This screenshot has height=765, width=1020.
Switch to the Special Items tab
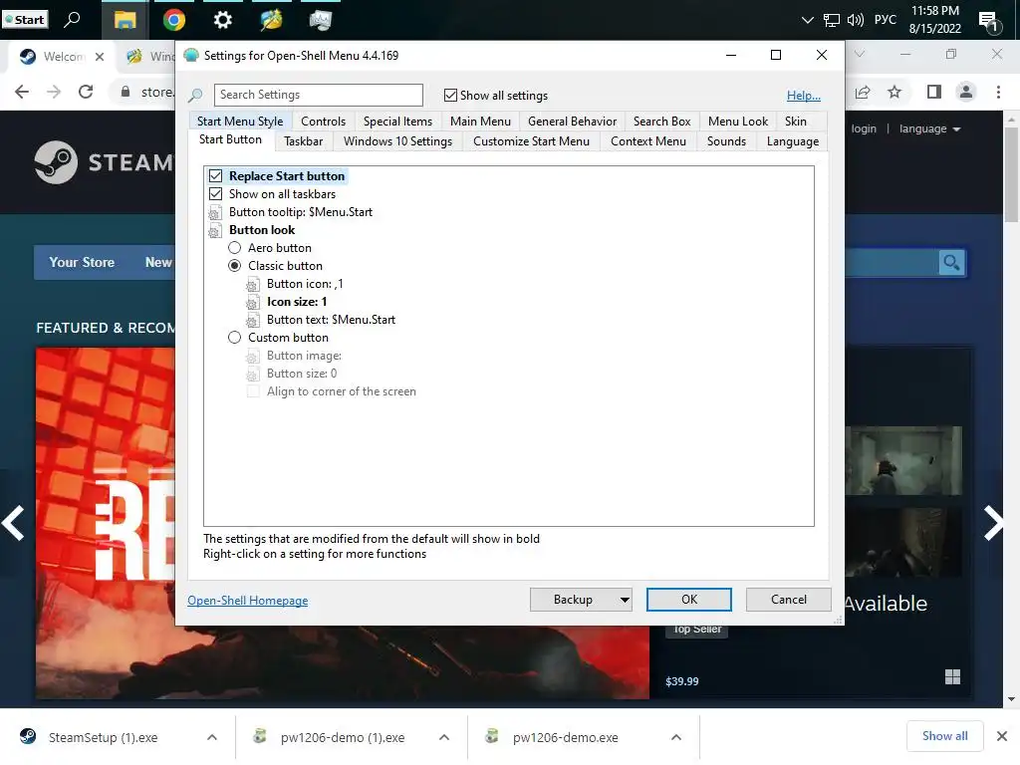click(397, 122)
